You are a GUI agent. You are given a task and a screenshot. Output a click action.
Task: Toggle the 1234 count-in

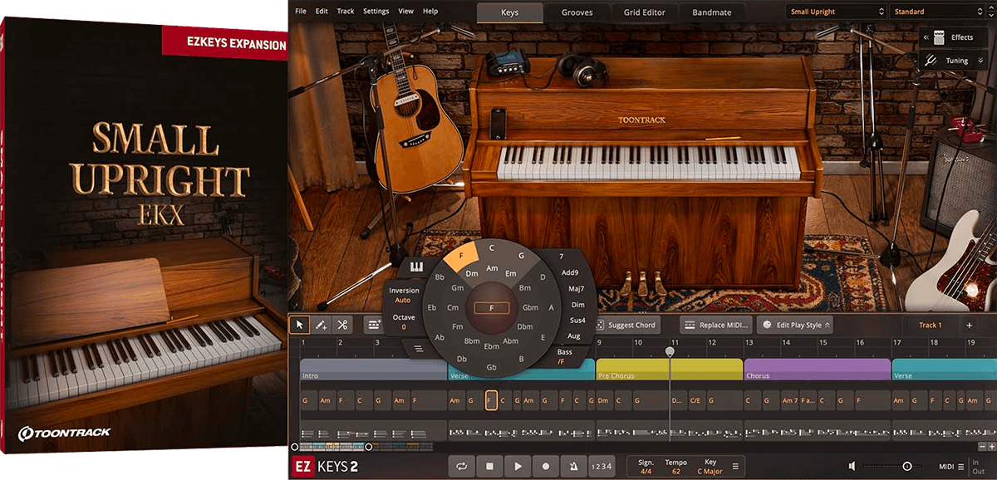pos(602,467)
